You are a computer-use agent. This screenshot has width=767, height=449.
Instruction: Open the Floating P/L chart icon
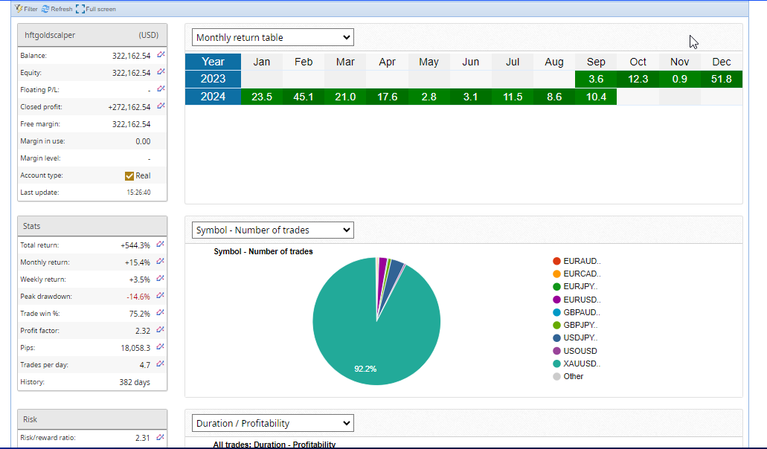pyautogui.click(x=161, y=90)
